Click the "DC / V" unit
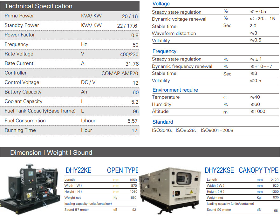This screenshot has width=280, height=220. [x=88, y=82]
